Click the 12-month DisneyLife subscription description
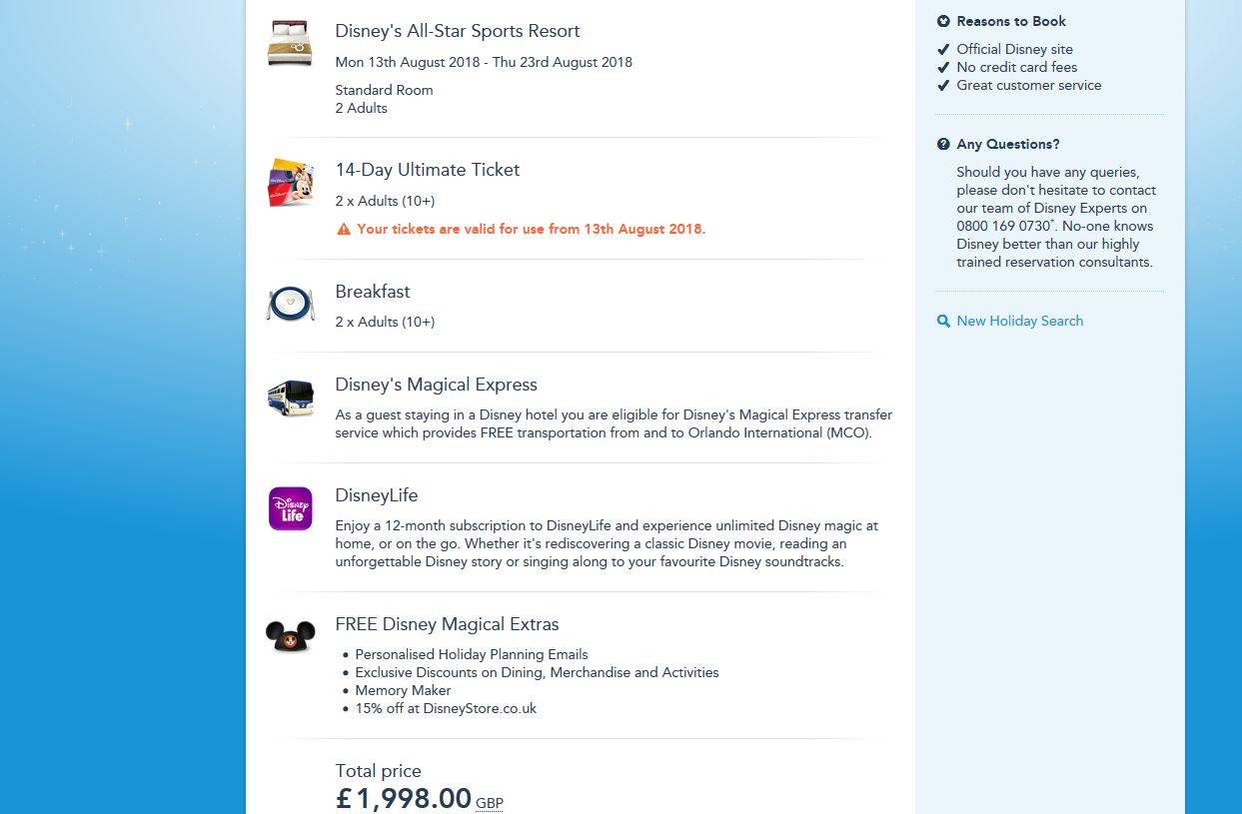1242x814 pixels. pyautogui.click(x=607, y=543)
